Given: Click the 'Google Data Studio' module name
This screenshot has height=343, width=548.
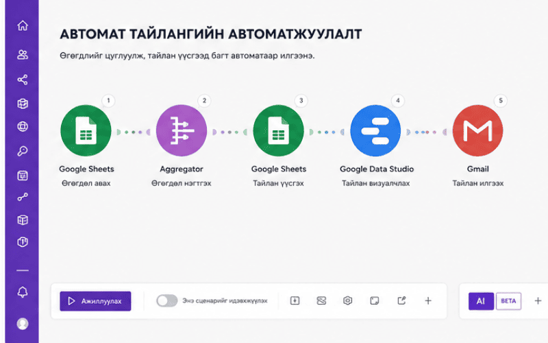Looking at the screenshot, I should click(377, 169).
